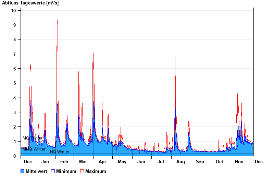The image size is (274, 189).
Task: Select the Minimum legend label
Action: coord(66,171)
